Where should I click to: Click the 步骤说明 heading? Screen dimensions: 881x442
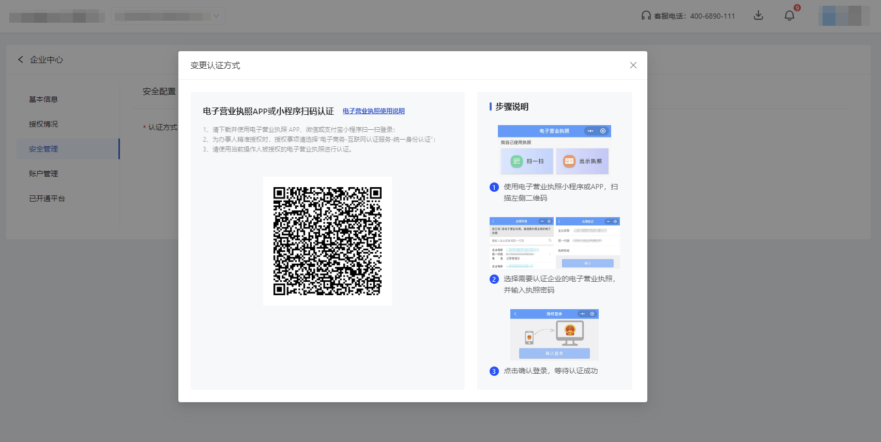pos(512,106)
